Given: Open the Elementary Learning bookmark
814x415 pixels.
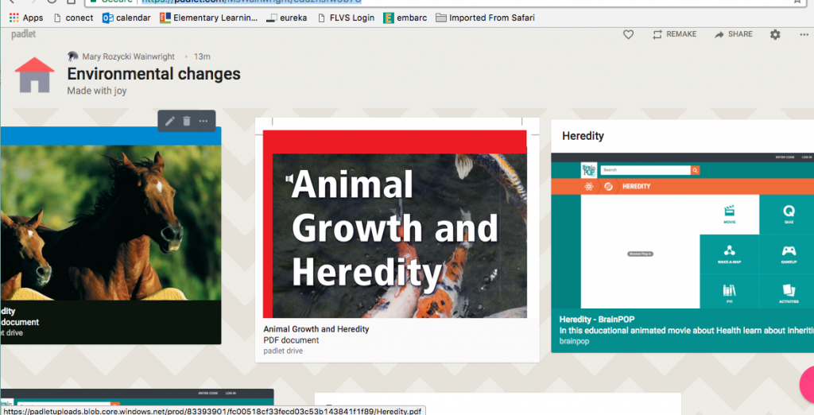Looking at the screenshot, I should [x=208, y=17].
